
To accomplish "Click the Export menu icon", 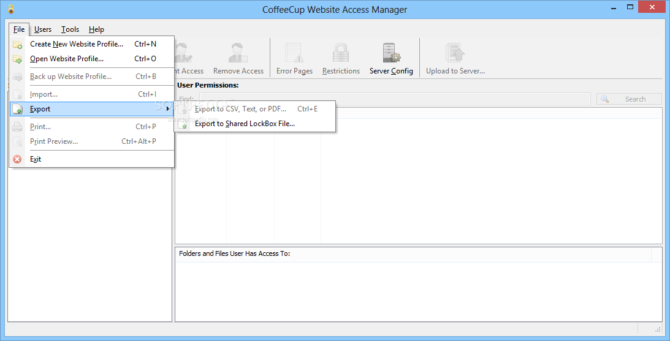I will point(18,109).
